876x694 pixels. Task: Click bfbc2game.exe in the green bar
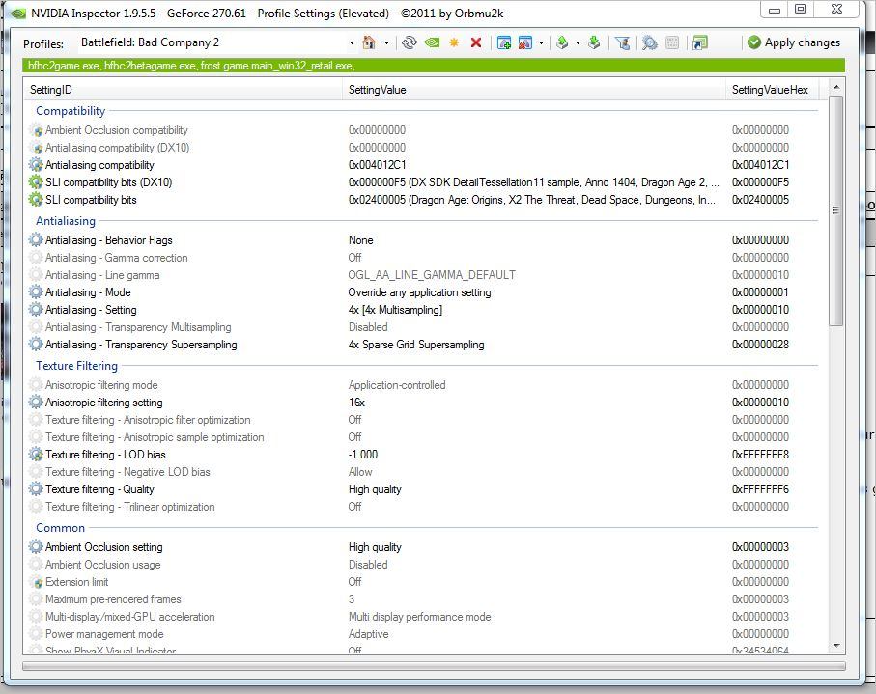pyautogui.click(x=64, y=66)
